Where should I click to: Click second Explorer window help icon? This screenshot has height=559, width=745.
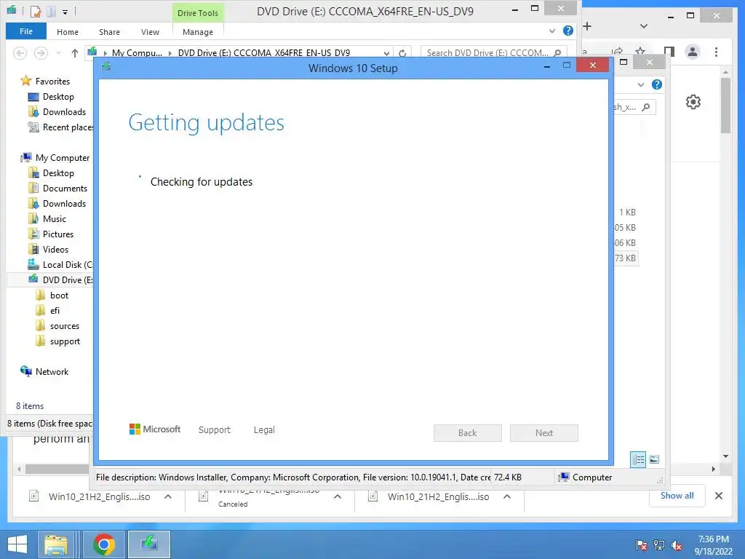pyautogui.click(x=657, y=84)
